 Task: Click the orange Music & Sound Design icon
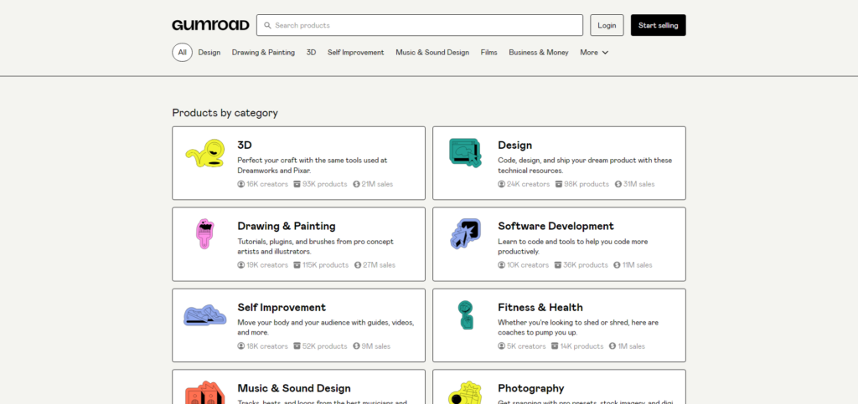point(205,391)
